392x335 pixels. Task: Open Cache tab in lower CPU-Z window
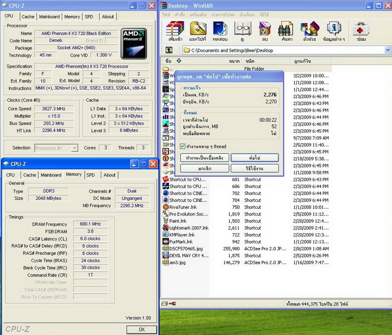tap(29, 175)
